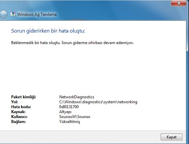Screen dimensions: 189x144
Task: Click the NetworkDiagnostics package value
Action: point(77,97)
